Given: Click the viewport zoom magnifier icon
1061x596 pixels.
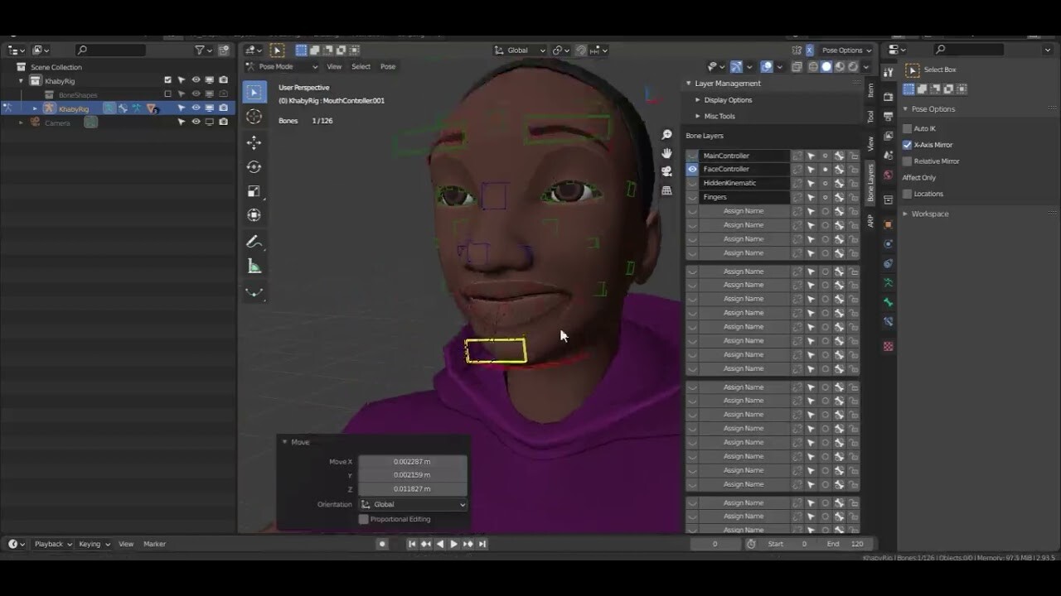Looking at the screenshot, I should click(666, 133).
